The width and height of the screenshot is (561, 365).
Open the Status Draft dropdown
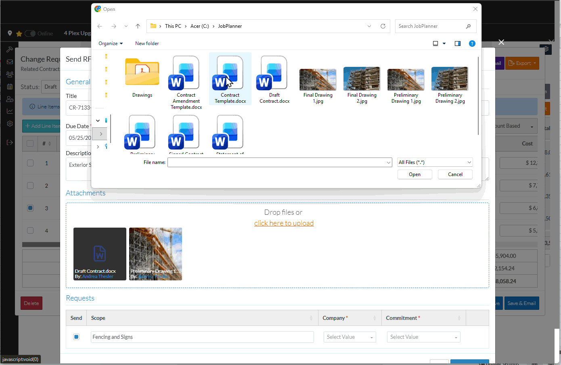tap(50, 87)
